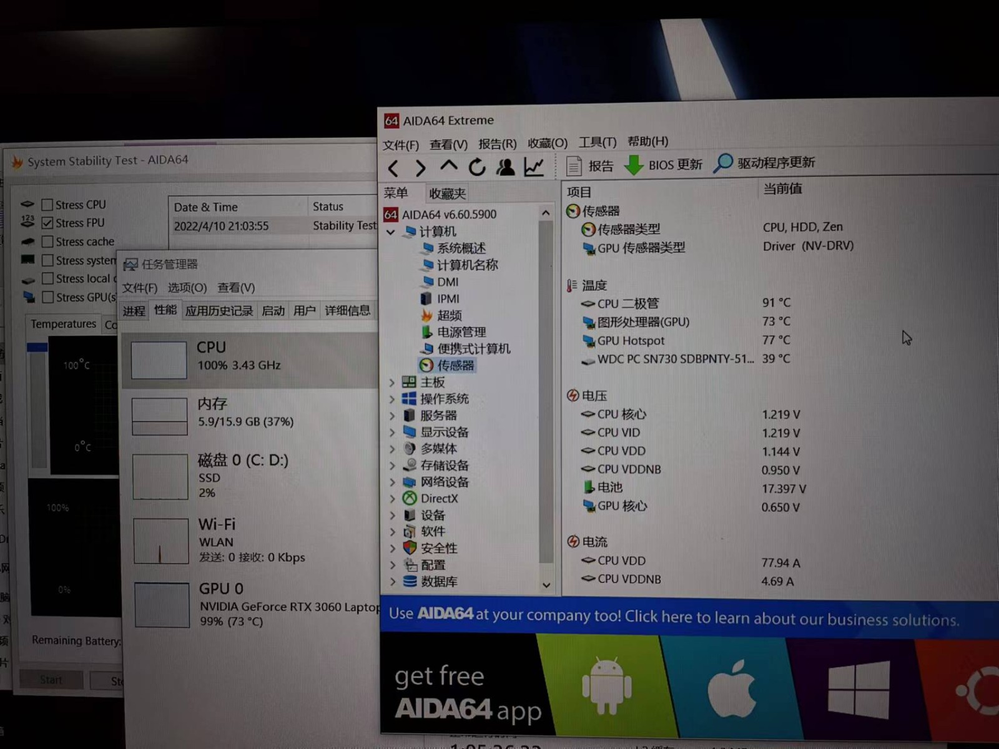The image size is (999, 749).
Task: Expand the 存储设备 tree node
Action: [392, 466]
